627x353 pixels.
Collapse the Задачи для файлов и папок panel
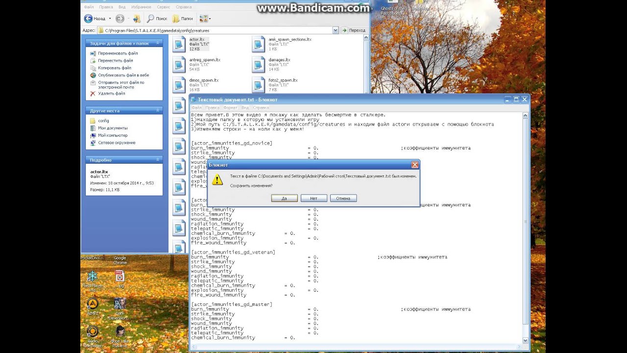click(158, 43)
